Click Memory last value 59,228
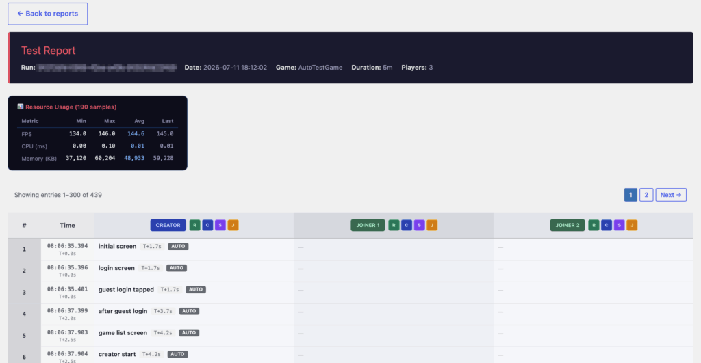The height and width of the screenshot is (363, 701). 163,158
